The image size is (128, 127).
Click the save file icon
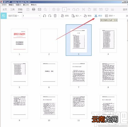point(28,9)
